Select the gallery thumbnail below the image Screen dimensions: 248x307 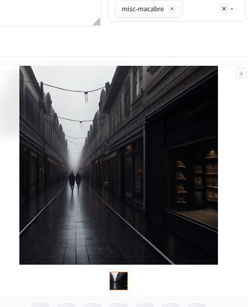(x=119, y=281)
